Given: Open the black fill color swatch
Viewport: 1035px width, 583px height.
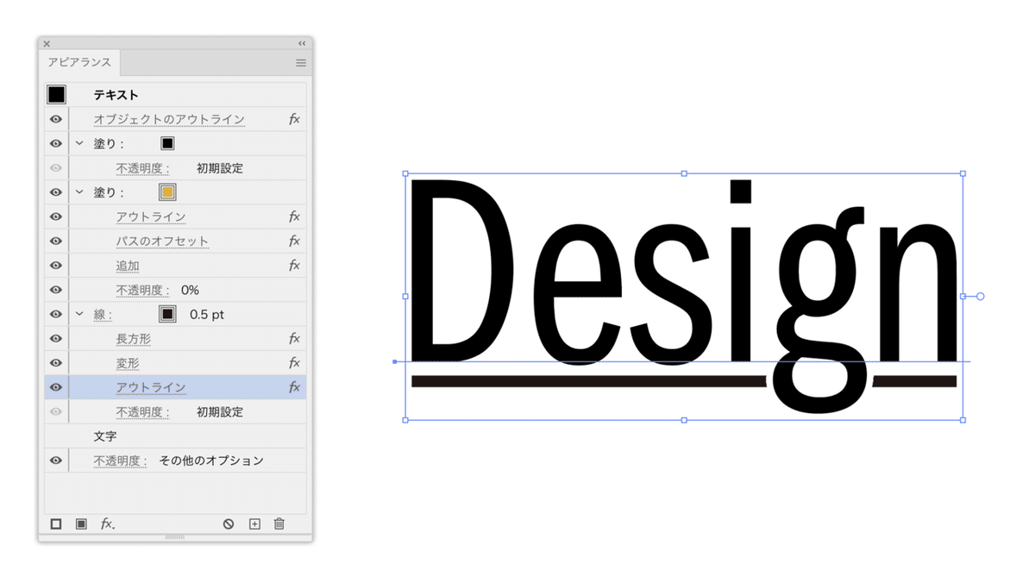Looking at the screenshot, I should (167, 143).
